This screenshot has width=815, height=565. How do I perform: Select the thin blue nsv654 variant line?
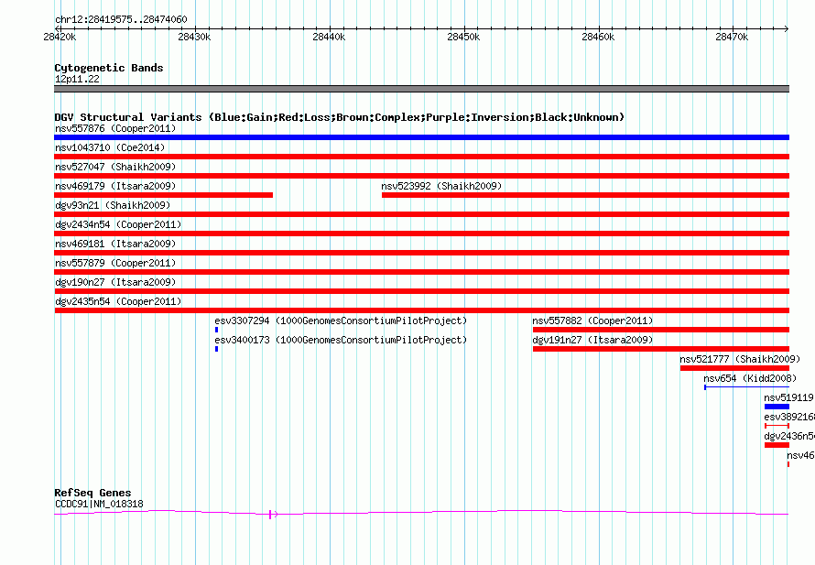pyautogui.click(x=747, y=387)
